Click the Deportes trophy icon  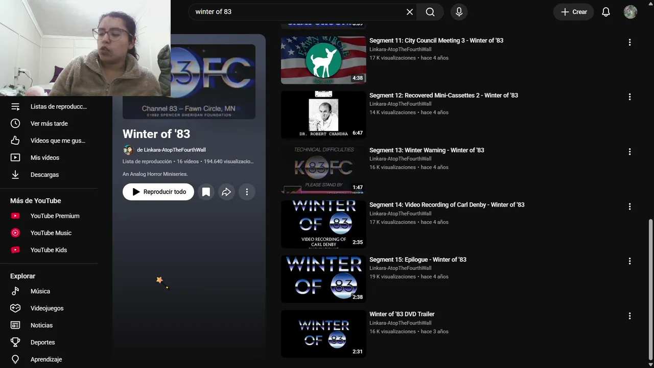[15, 342]
